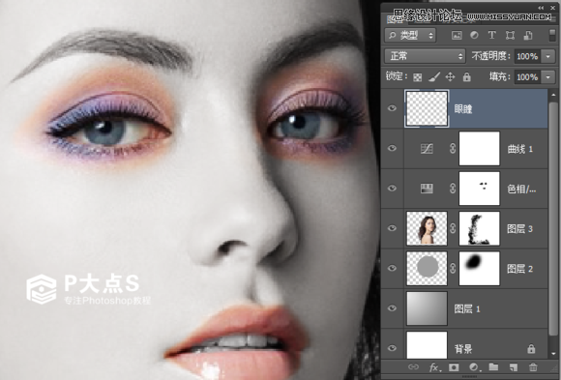The image size is (561, 380).
Task: Create a new group folder icon
Action: click(493, 367)
